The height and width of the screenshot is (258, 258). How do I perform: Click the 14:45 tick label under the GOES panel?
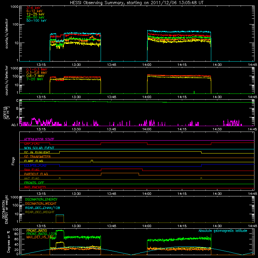pyautogui.click(x=253, y=129)
